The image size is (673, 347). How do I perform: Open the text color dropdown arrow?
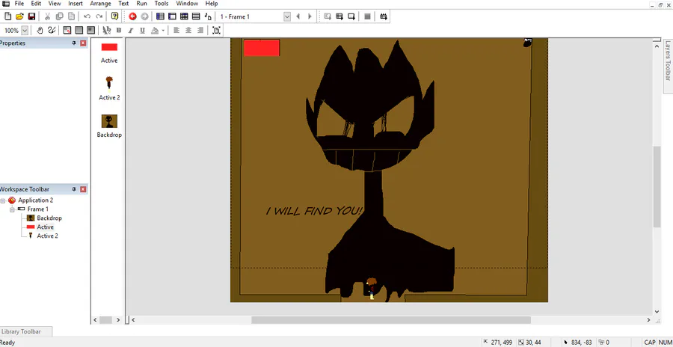point(163,30)
